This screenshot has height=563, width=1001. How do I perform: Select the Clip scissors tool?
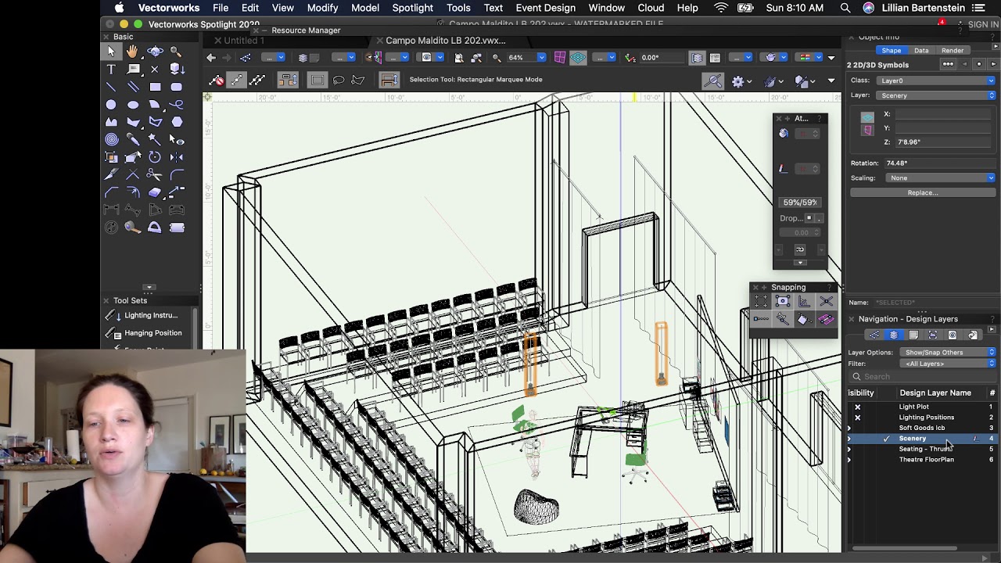(x=155, y=174)
